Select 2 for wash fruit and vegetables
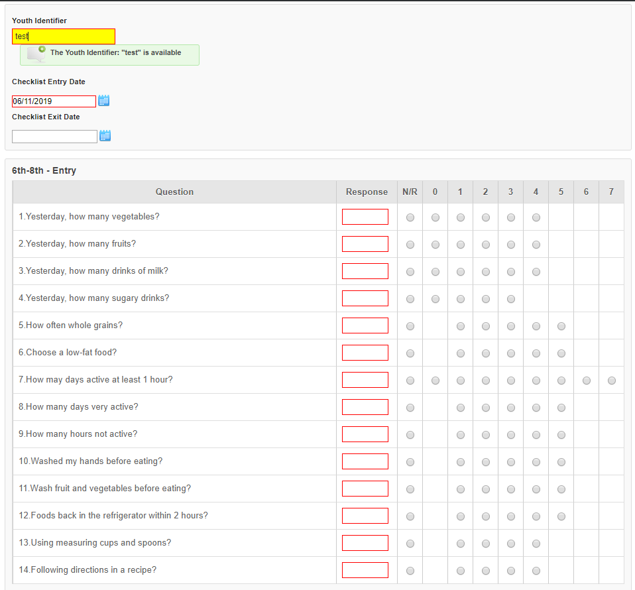635x590 pixels. [x=486, y=489]
